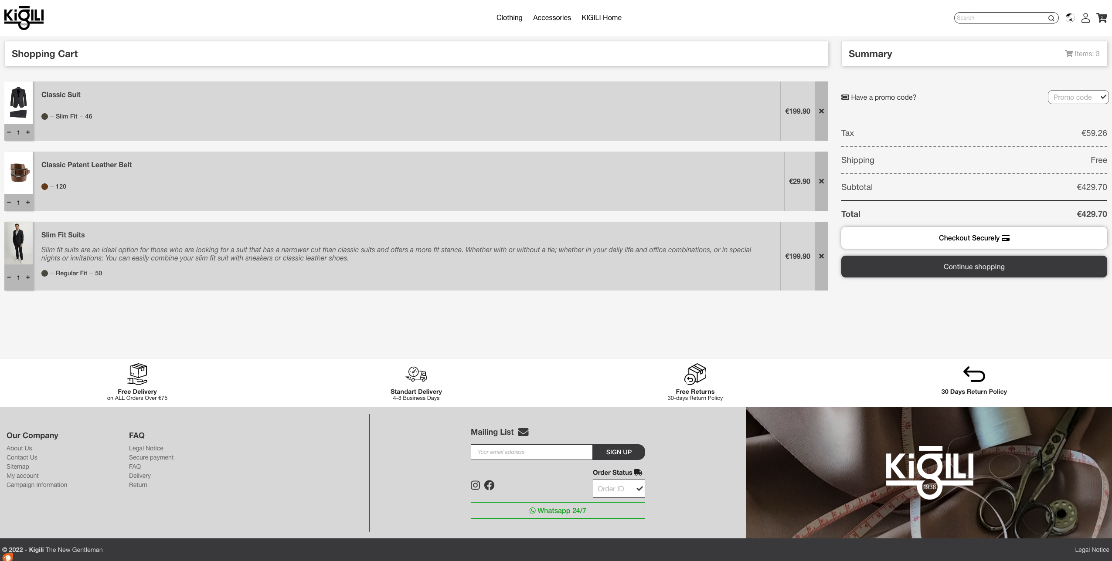Screen dimensions: 1112x561
Task: Increase Classic Suit quantity with plus
Action: point(28,132)
